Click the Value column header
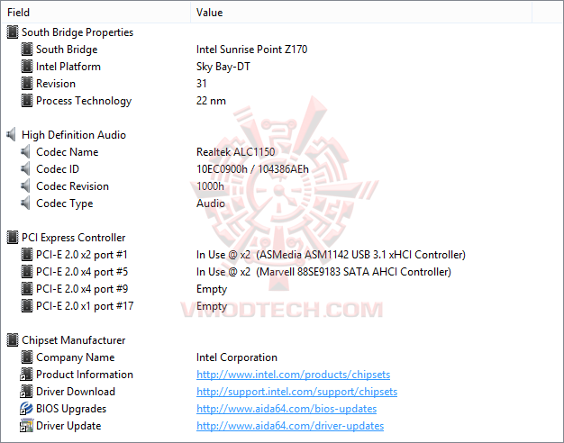Screen dimensions: 564x443 pyautogui.click(x=361, y=13)
